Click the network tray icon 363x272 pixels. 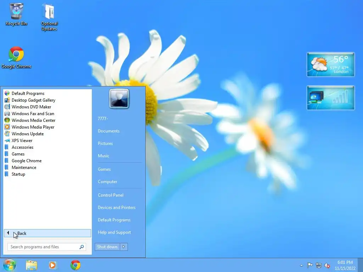[319, 265]
